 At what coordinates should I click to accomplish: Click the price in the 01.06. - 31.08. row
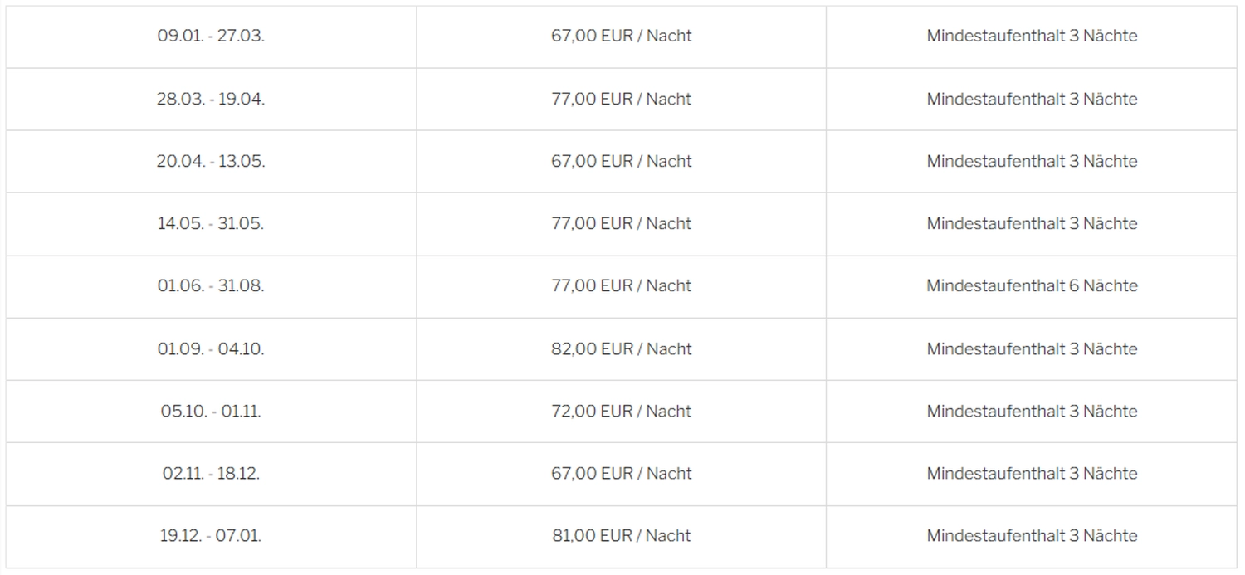[621, 286]
